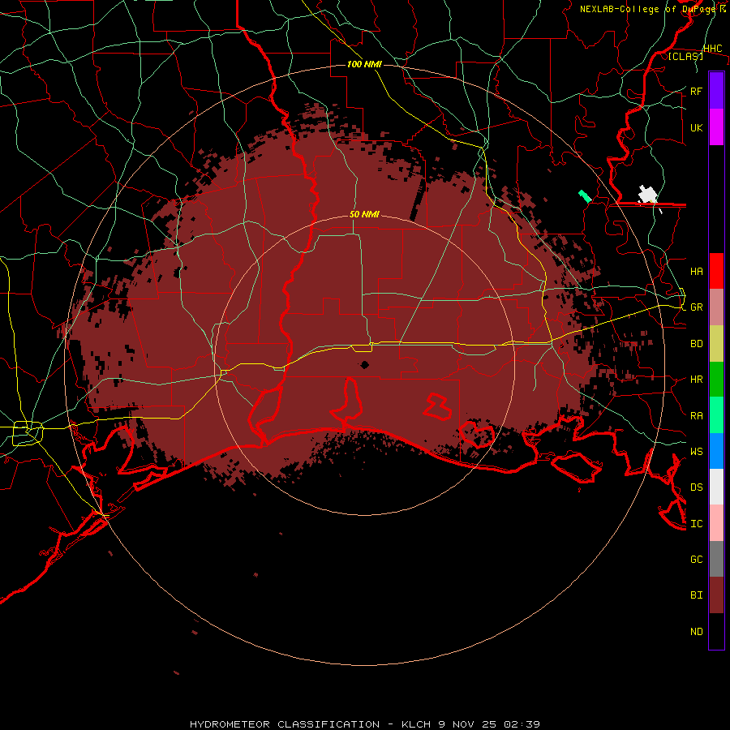
Task: Click the HYDROMETEOR CLASSIFICATION KLCH title caption
Action: point(365,724)
